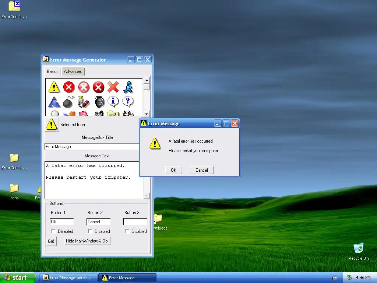The width and height of the screenshot is (377, 283).
Task: Click the 'A fatal error has occurred.' dialog text
Action: (191, 141)
